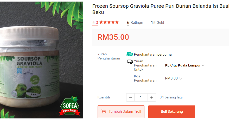Click the delivery truck icon
229x120 pixels.
(130, 62)
